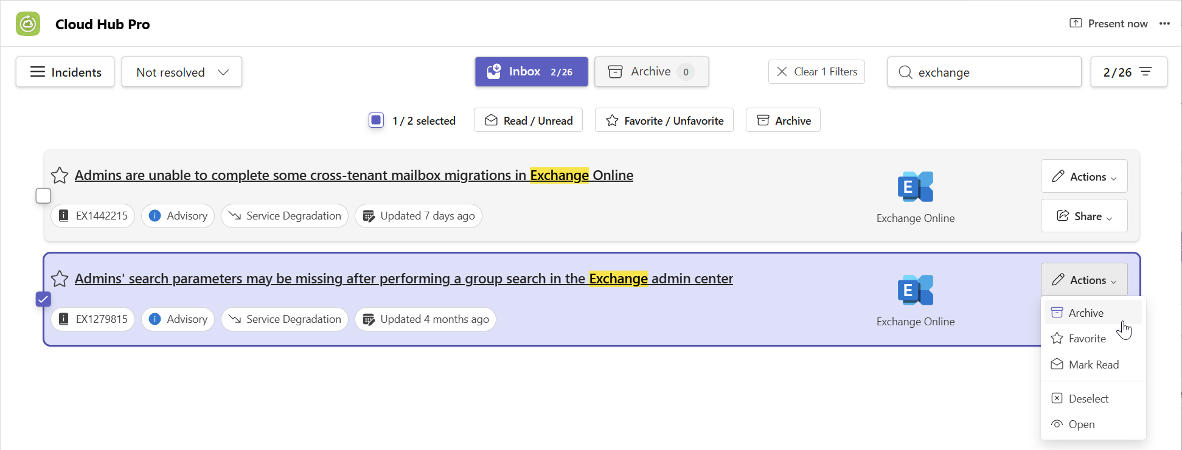
Task: Expand Share dropdown for first incident
Action: click(x=1084, y=216)
